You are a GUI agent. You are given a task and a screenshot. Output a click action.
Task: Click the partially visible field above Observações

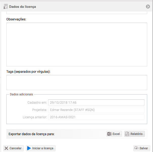(77, 13)
